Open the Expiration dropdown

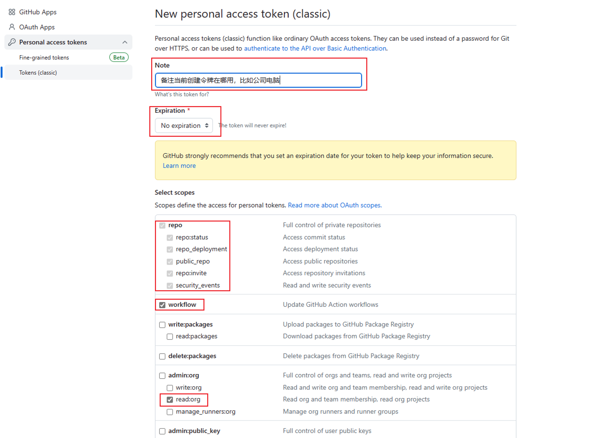tap(184, 126)
